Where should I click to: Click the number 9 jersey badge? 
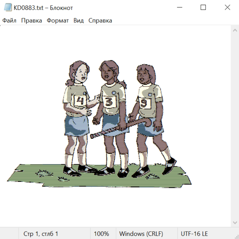(144, 103)
